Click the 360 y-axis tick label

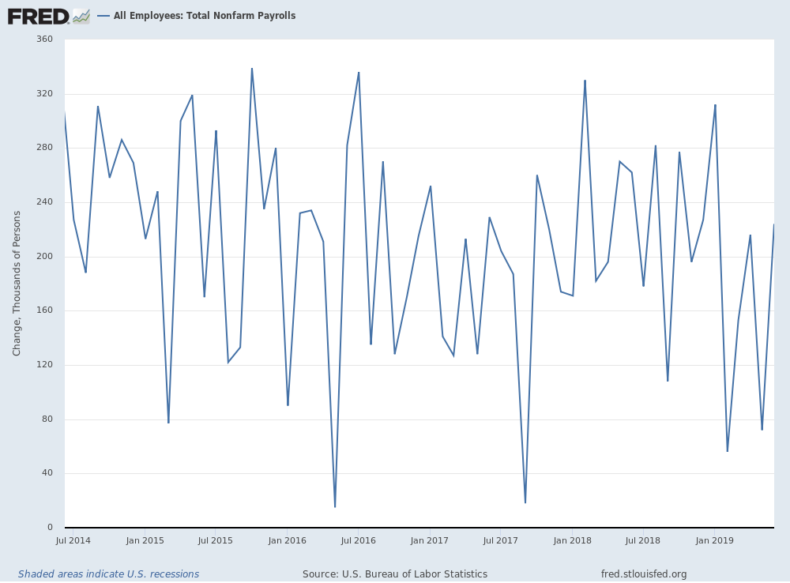(44, 39)
